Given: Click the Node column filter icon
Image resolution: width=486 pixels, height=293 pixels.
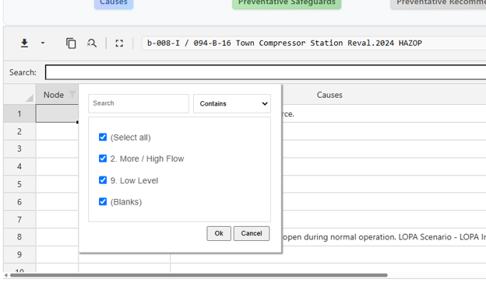Looking at the screenshot, I should 72,94.
